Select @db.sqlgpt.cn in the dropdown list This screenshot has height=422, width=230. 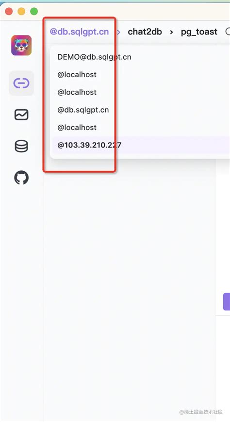pyautogui.click(x=83, y=110)
